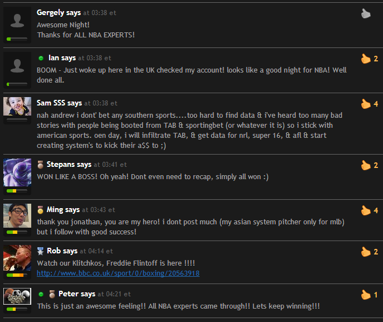This screenshot has height=322, width=383.
Task: Click Sam SSS's baby avatar photo
Action: pos(17,107)
